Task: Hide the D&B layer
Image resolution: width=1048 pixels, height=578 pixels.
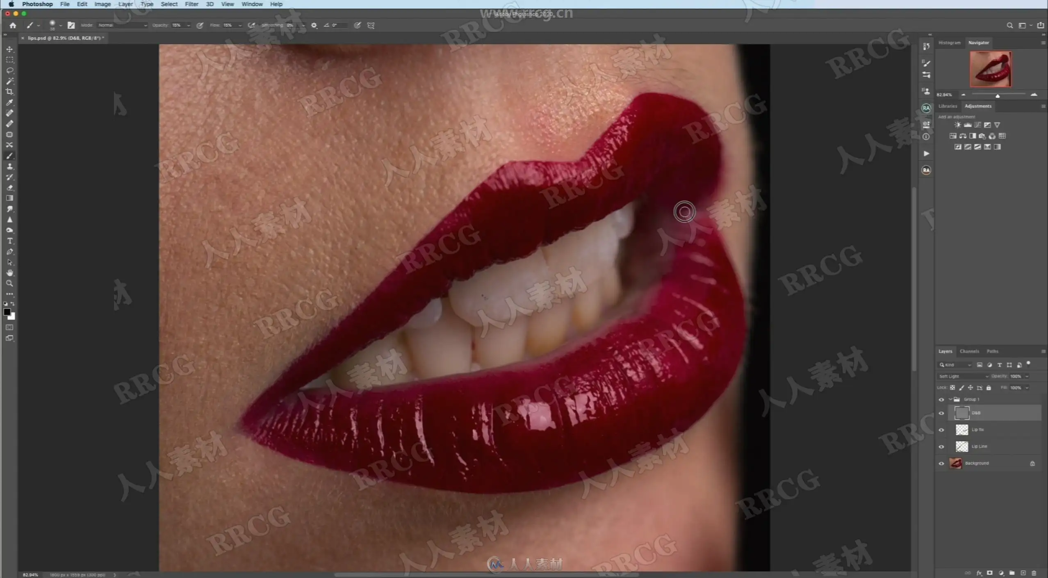Action: (x=941, y=413)
